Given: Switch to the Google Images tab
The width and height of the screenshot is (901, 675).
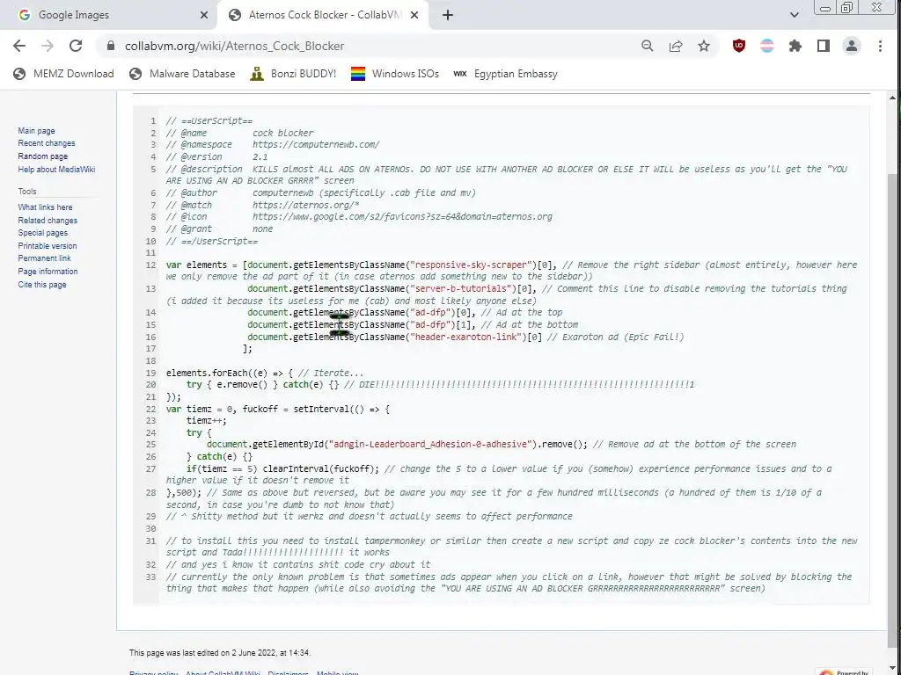Looking at the screenshot, I should click(x=109, y=15).
